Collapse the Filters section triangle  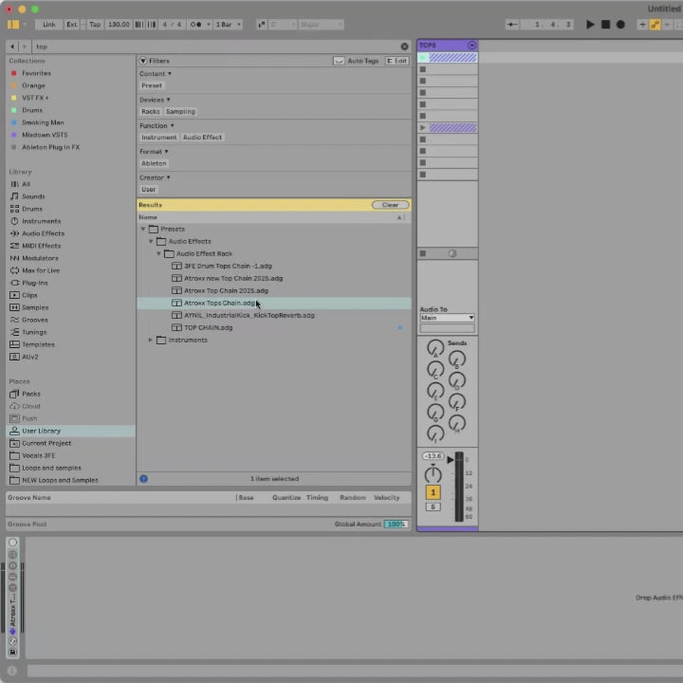(143, 61)
